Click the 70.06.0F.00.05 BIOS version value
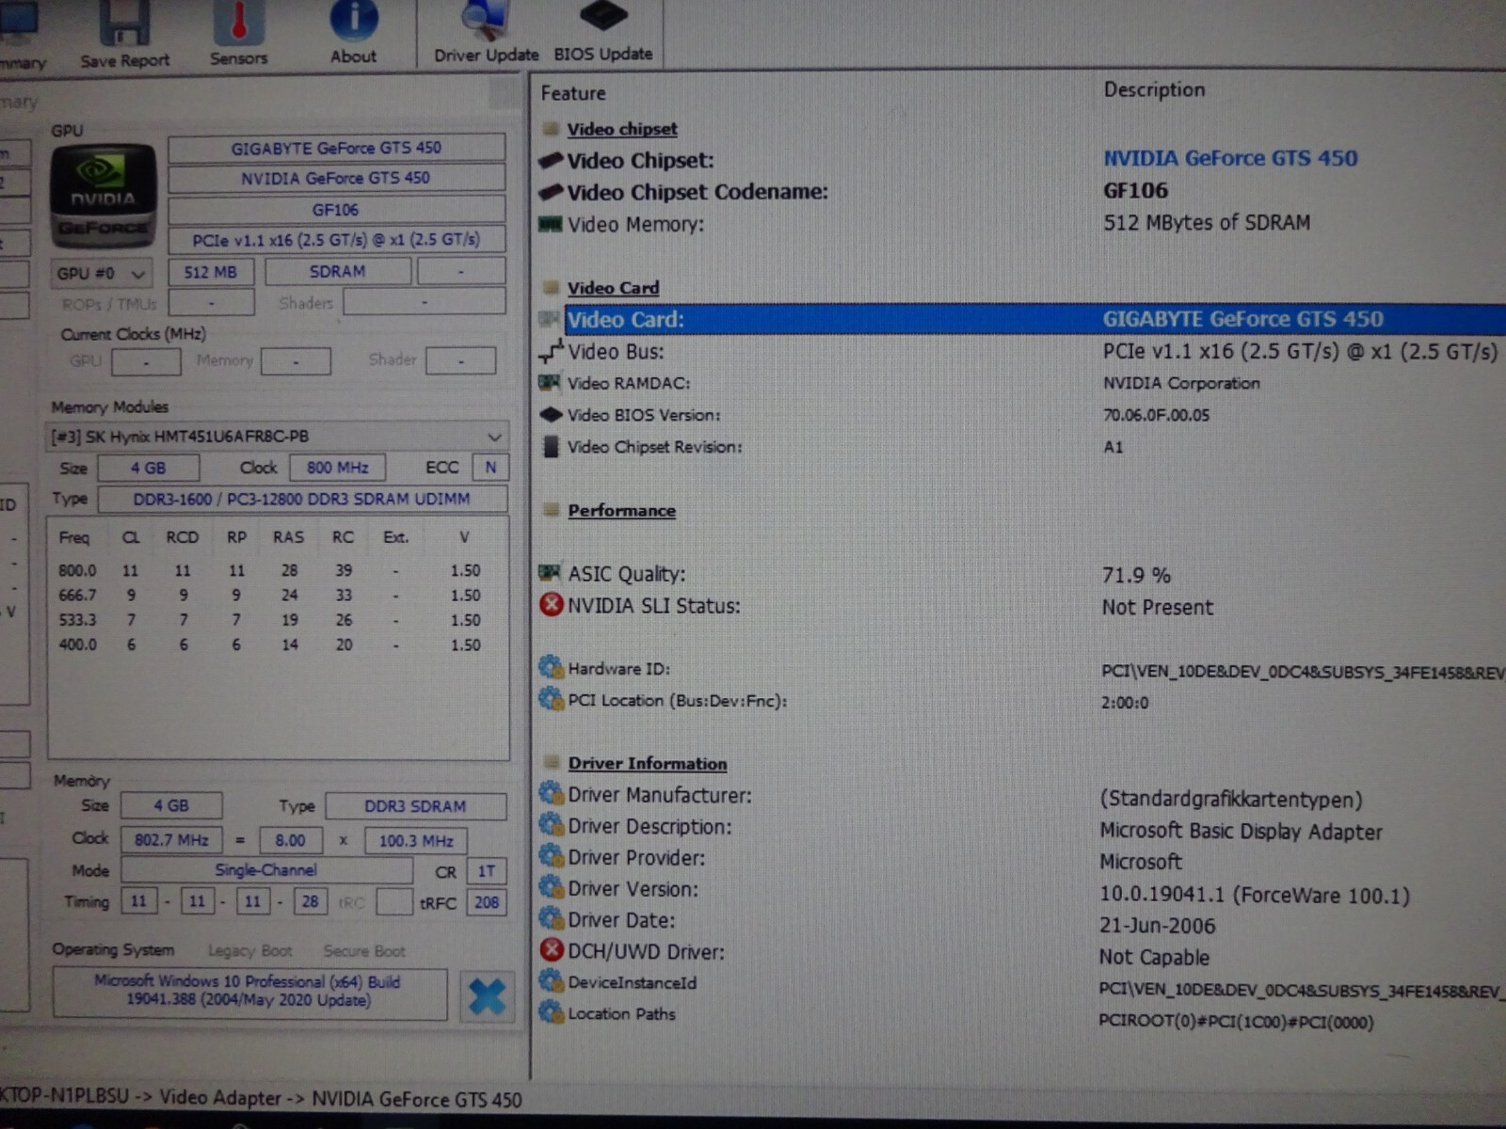 1157,415
